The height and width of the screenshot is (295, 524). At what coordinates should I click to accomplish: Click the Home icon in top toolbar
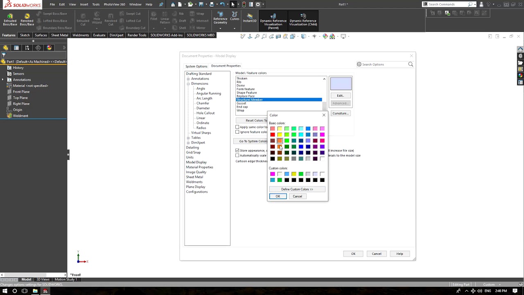pyautogui.click(x=173, y=5)
